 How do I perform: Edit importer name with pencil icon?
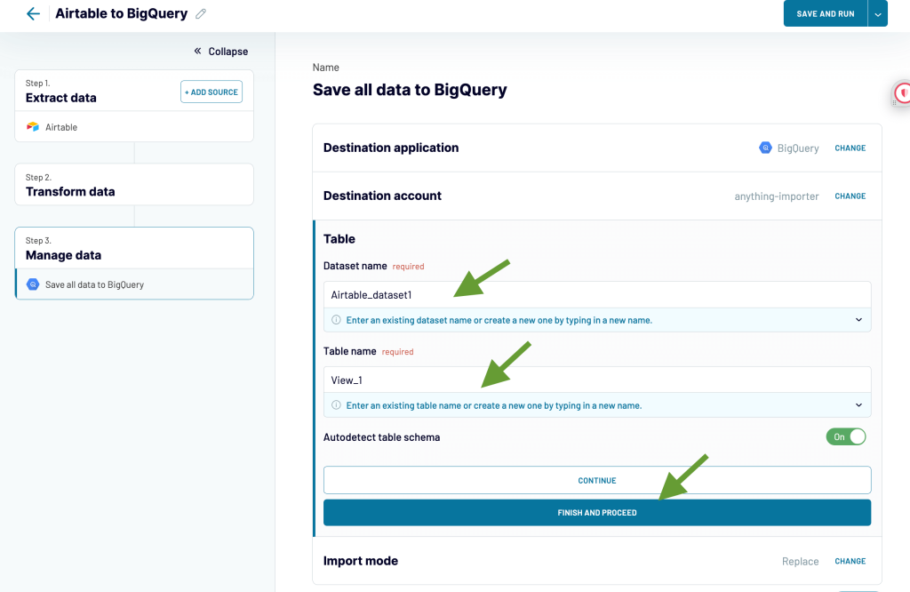pyautogui.click(x=201, y=14)
